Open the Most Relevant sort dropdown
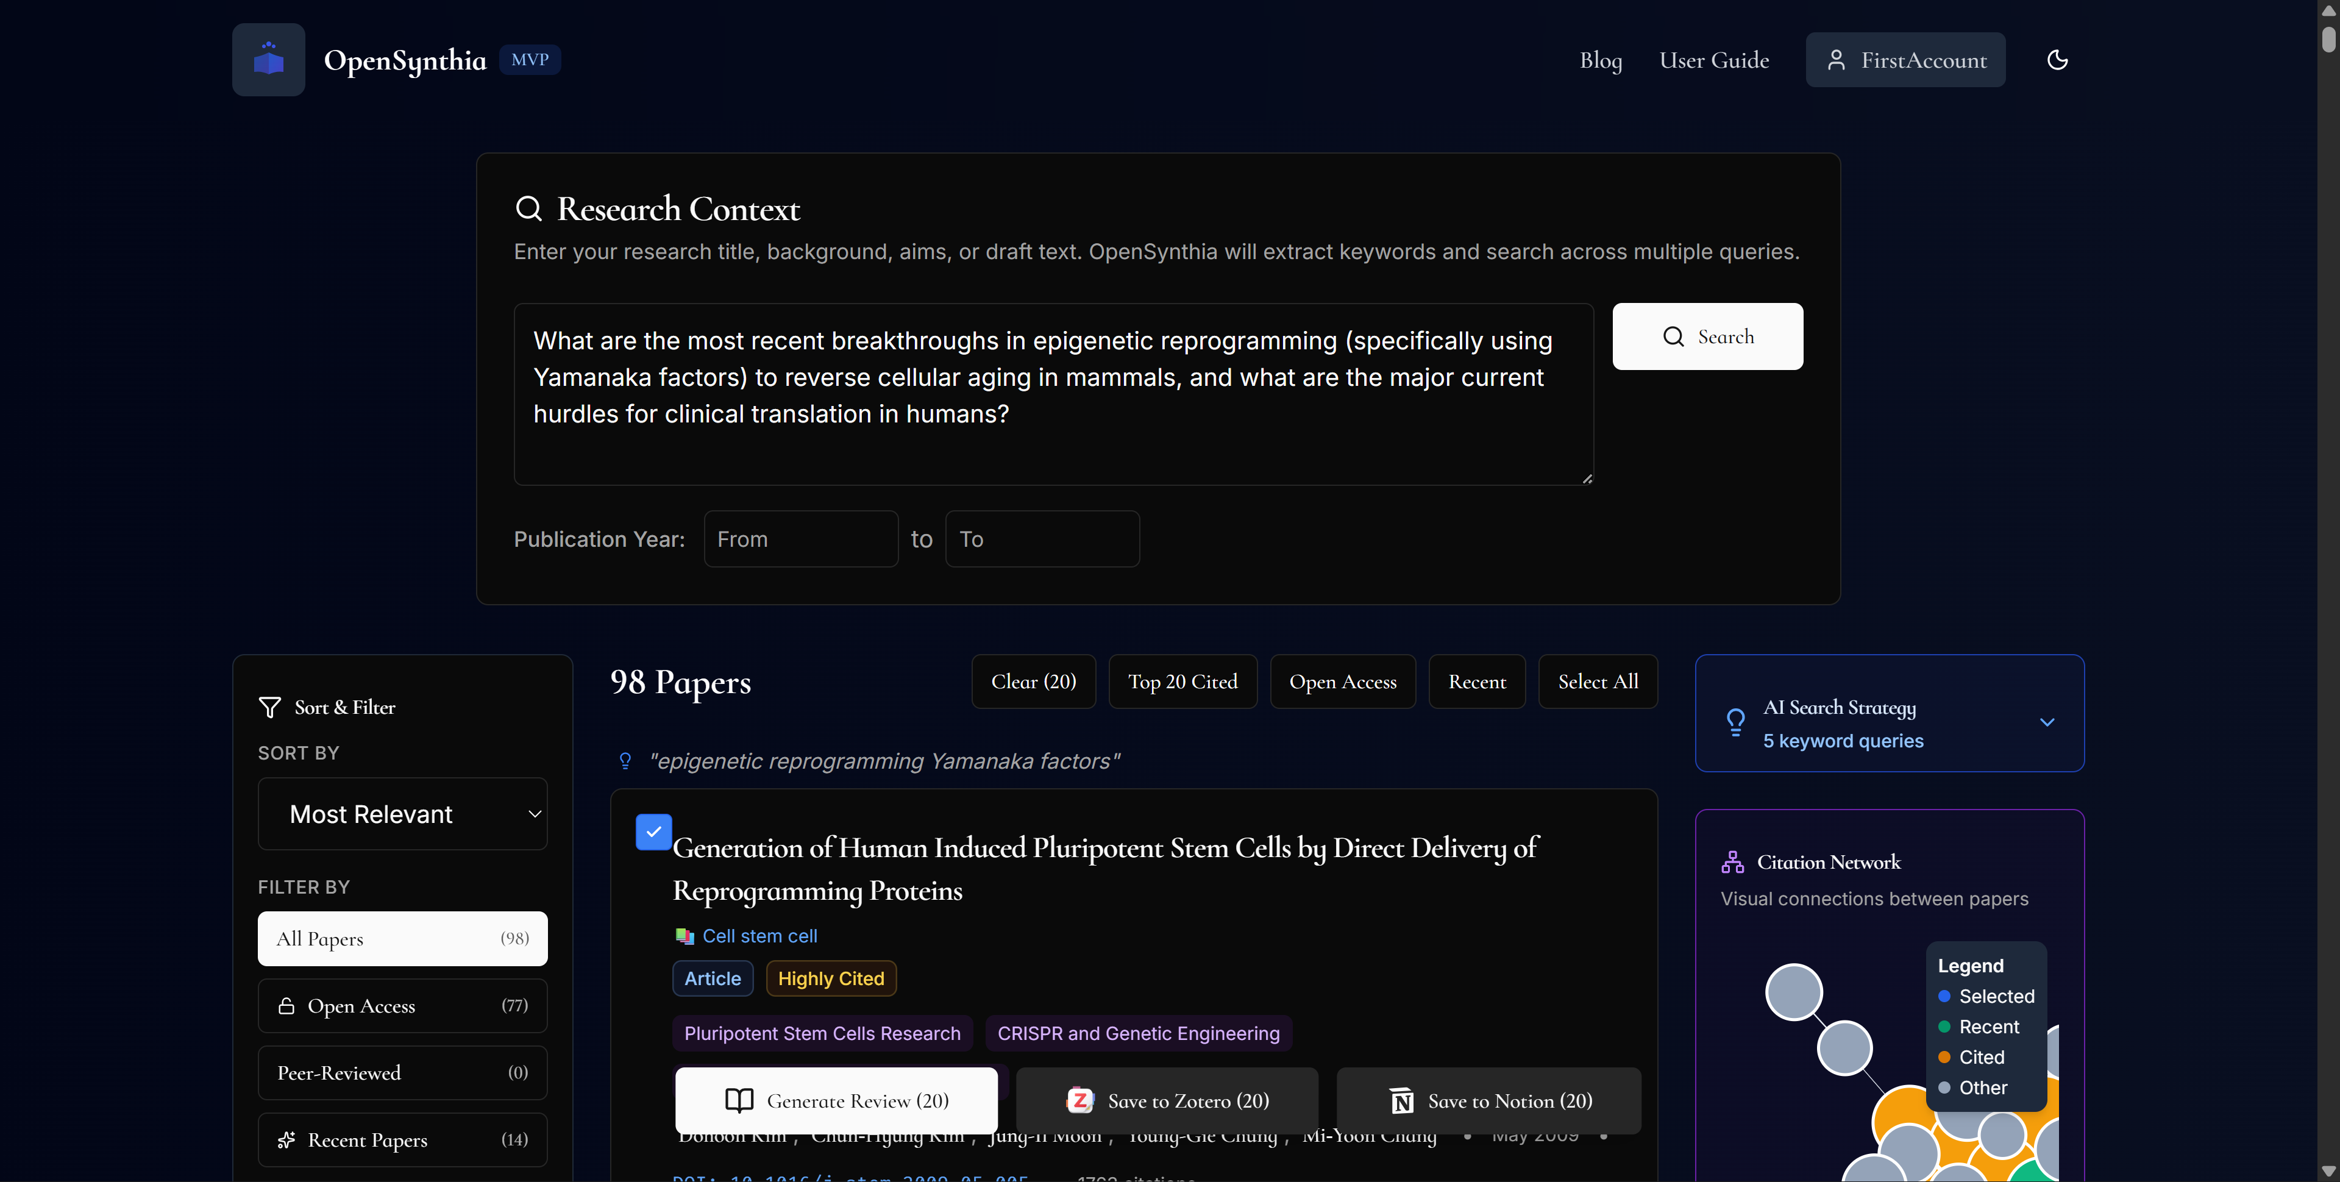The image size is (2340, 1182). click(x=402, y=813)
